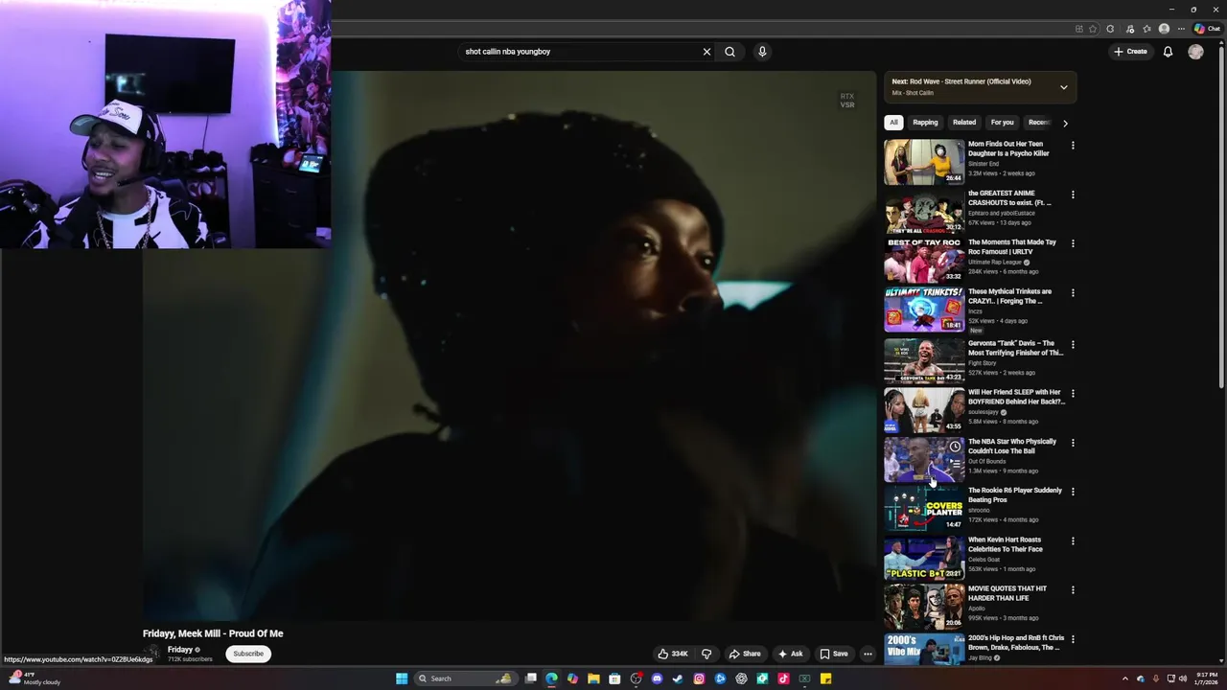Screen dimensions: 1227x690
Task: Open options for Kevin Hart Roasts video
Action: pyautogui.click(x=1073, y=540)
